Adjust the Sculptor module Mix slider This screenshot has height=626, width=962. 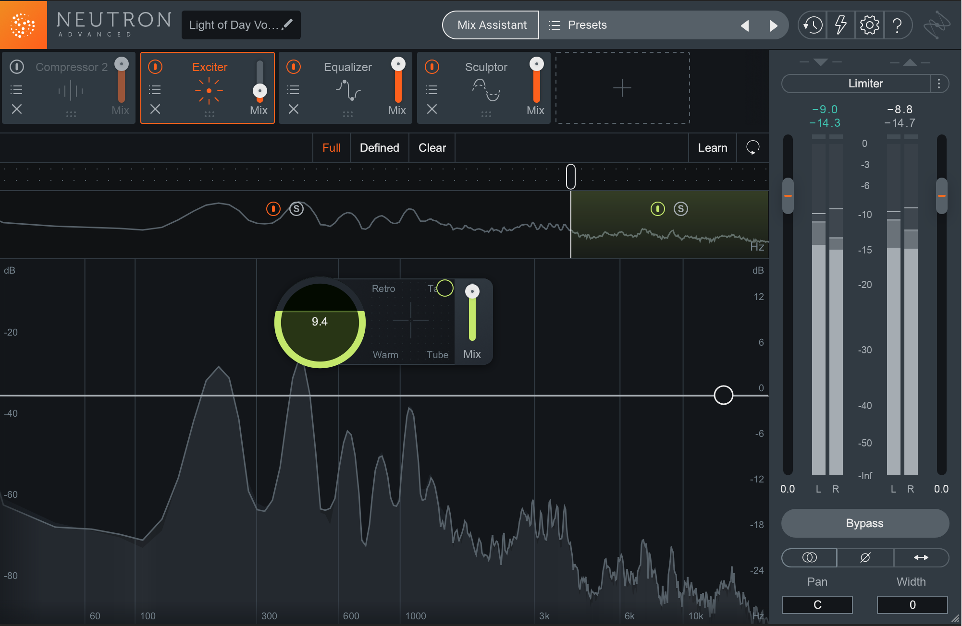[x=536, y=64]
